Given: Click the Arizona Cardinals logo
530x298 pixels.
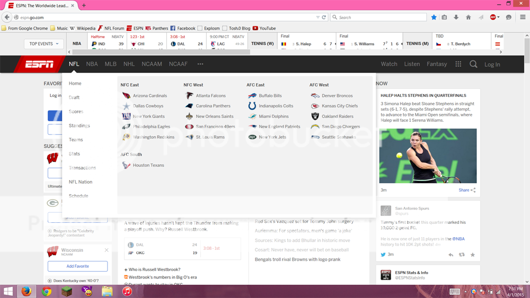Looking at the screenshot, I should 126,95.
